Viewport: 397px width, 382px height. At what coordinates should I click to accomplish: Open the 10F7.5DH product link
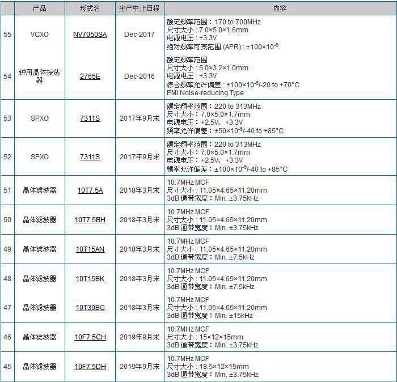[90, 367]
